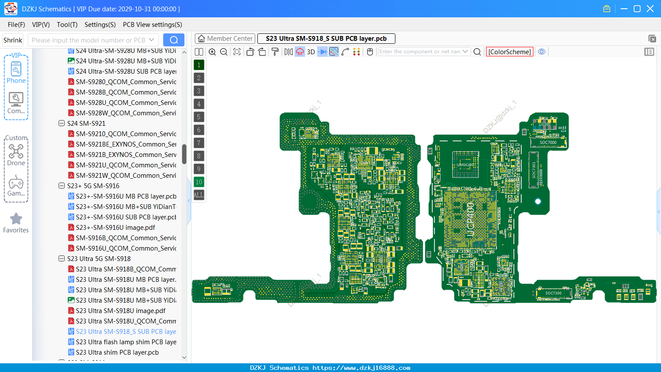Open SM-S921BE_EXYNOS_Common service file

click(x=122, y=144)
